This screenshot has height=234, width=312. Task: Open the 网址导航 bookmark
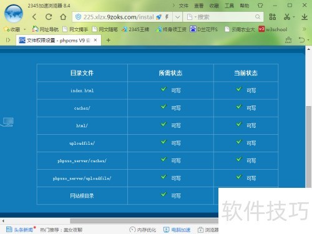tap(46, 29)
